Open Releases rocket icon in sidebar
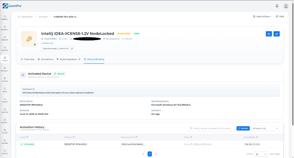 pos(5,48)
